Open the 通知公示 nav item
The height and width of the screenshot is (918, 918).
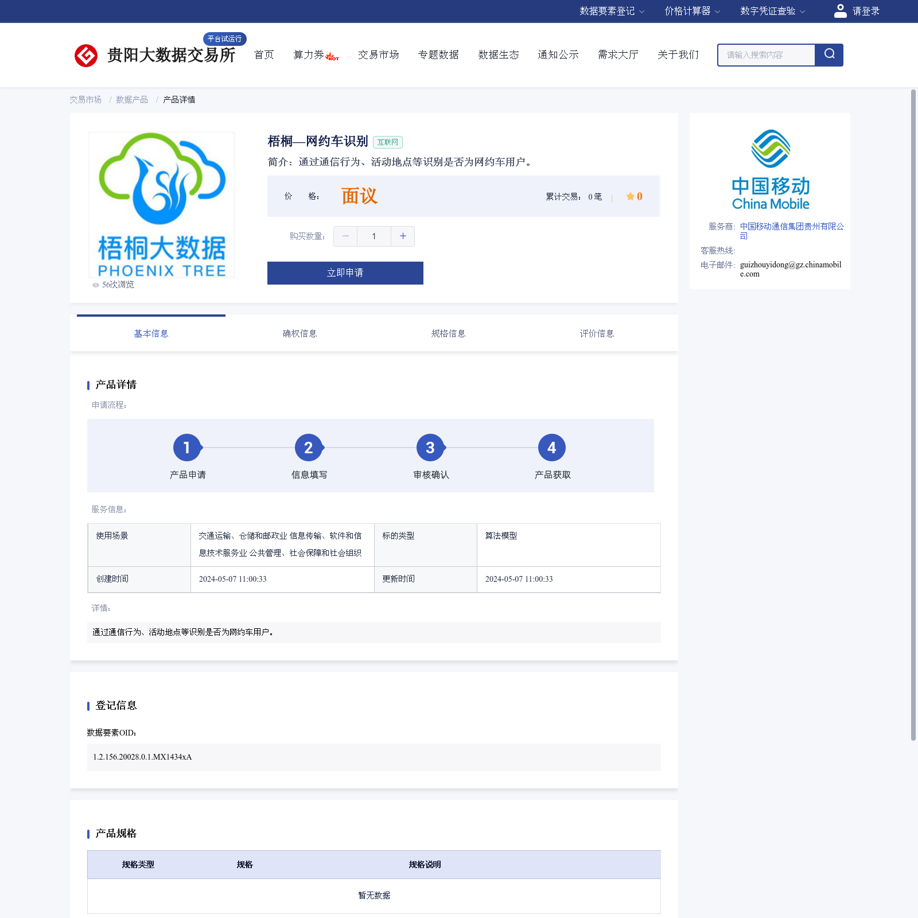coord(558,55)
